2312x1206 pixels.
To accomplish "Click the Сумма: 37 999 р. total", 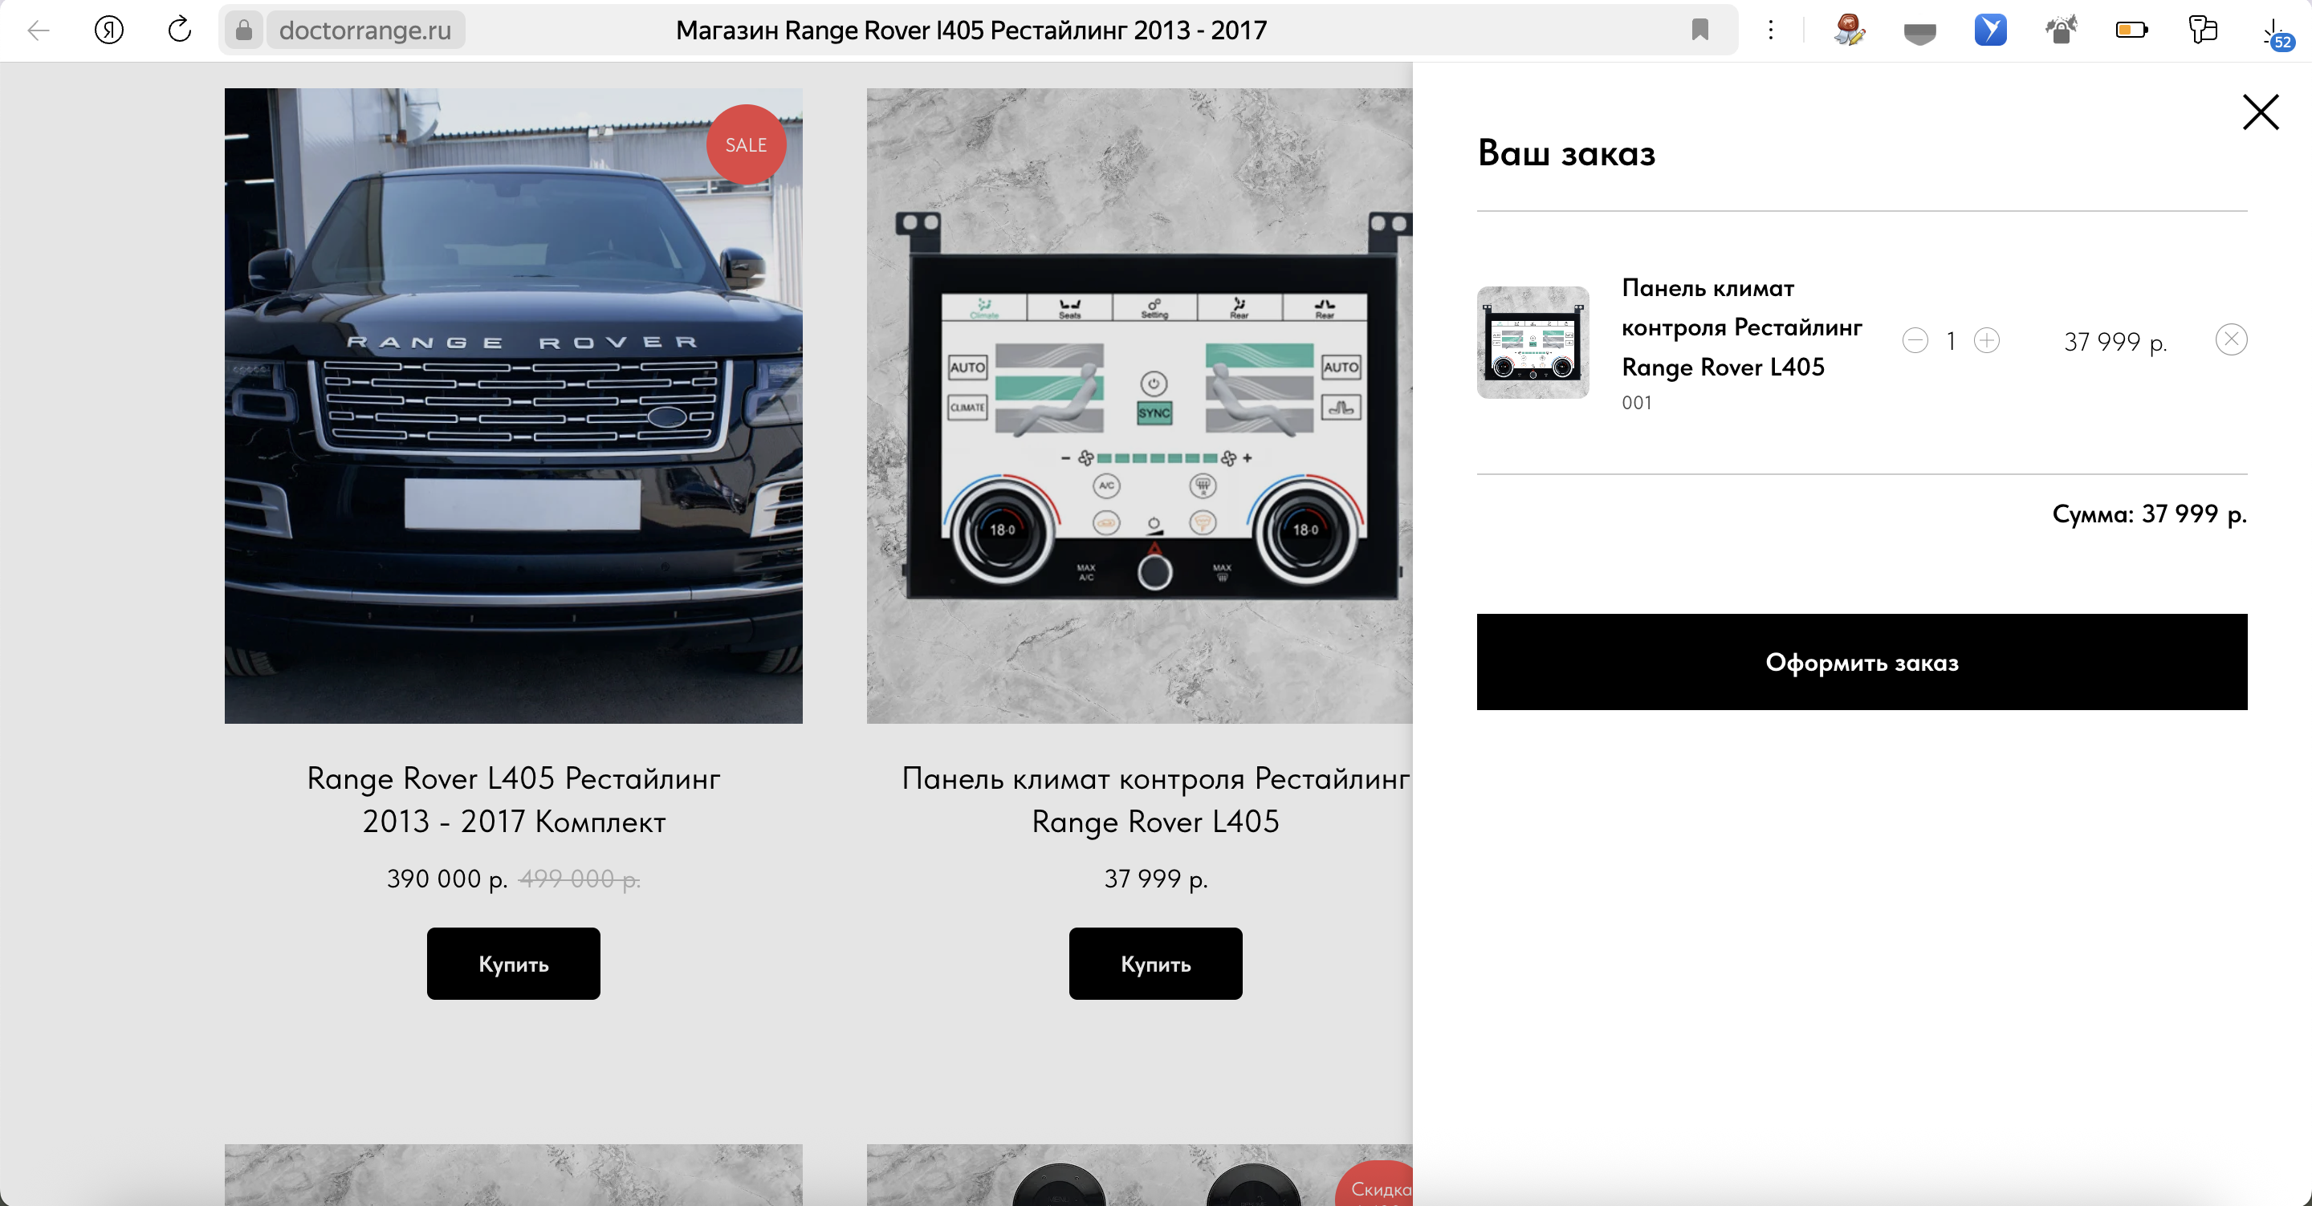I will 2150,514.
